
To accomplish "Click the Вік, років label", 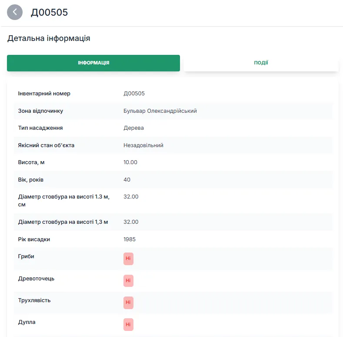I will tap(31, 180).
